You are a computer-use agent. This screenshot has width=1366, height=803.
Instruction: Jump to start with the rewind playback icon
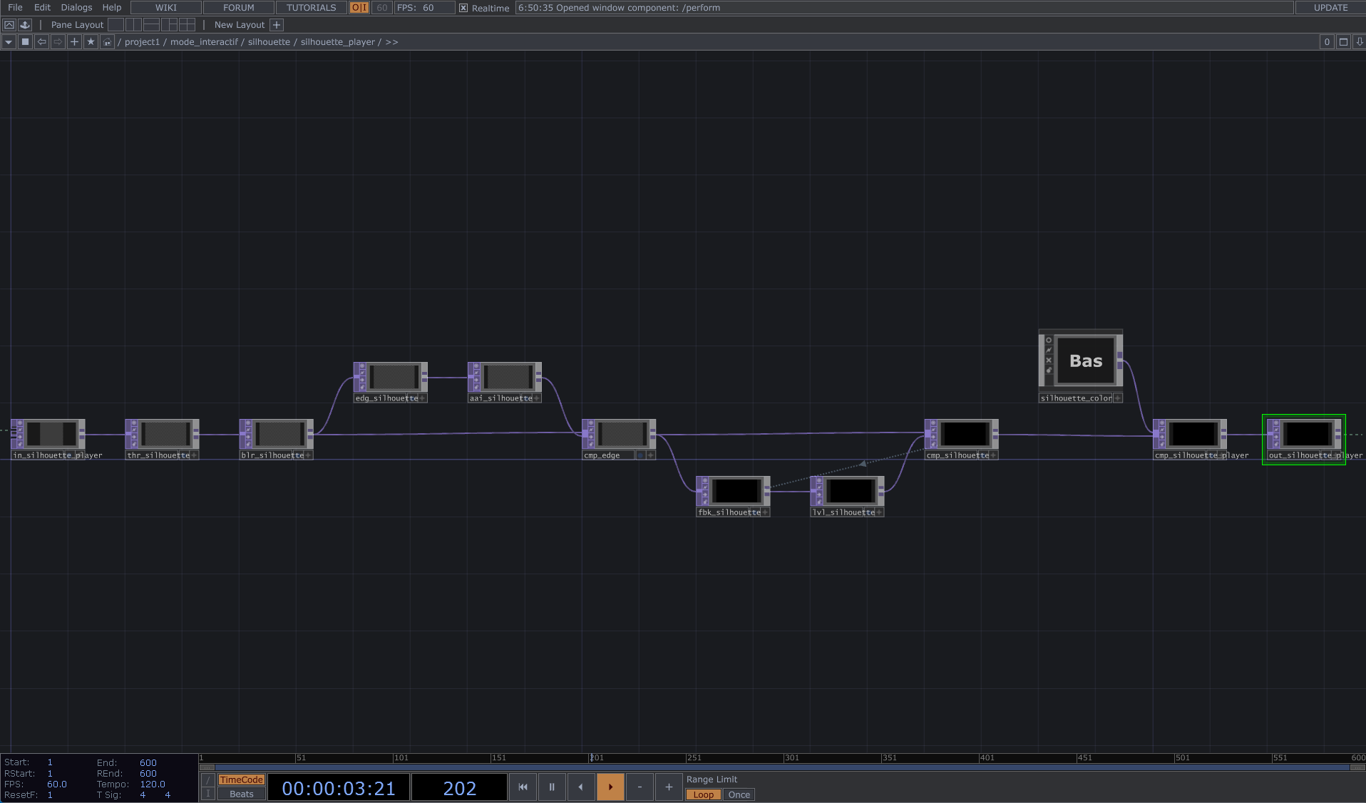click(x=523, y=787)
